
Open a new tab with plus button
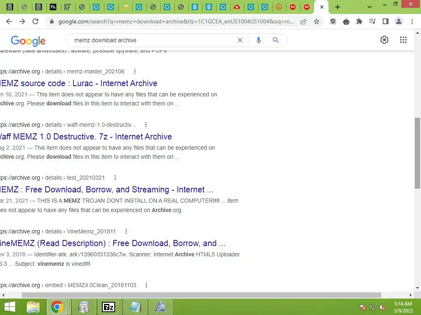338,7
